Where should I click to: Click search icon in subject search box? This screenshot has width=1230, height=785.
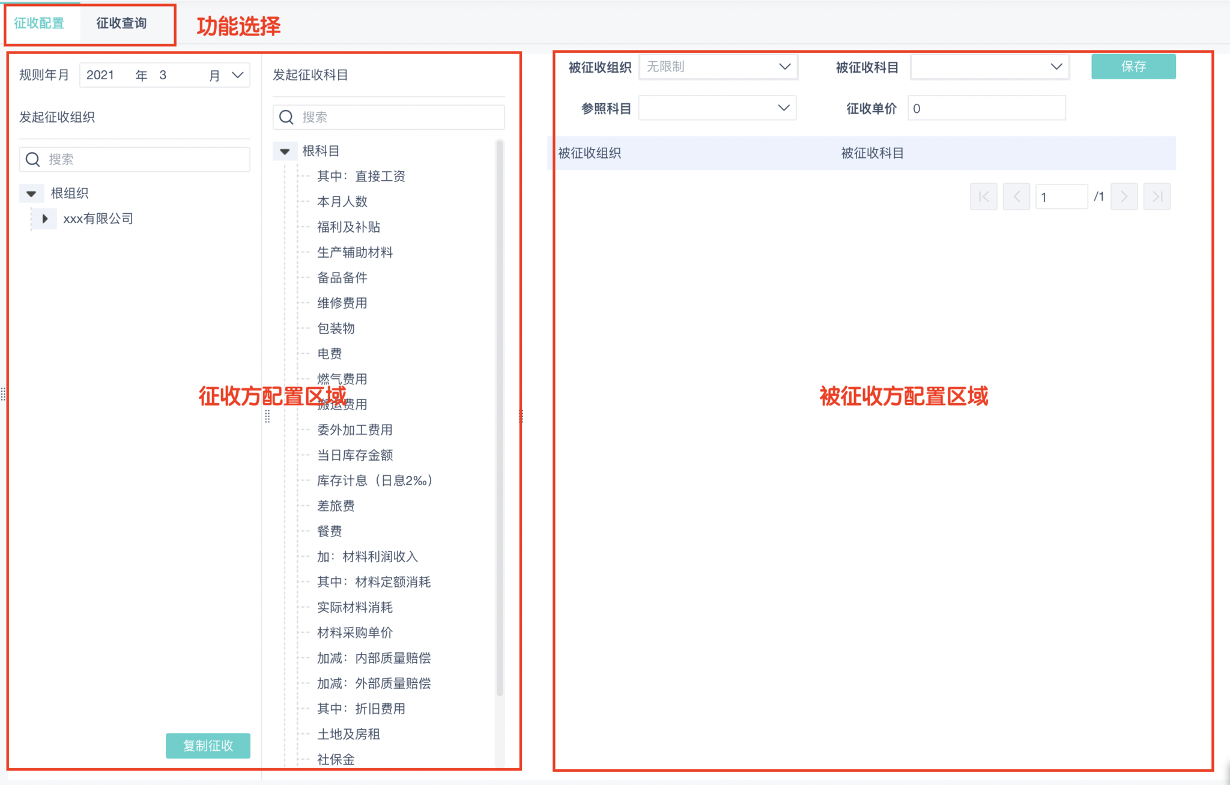(286, 117)
